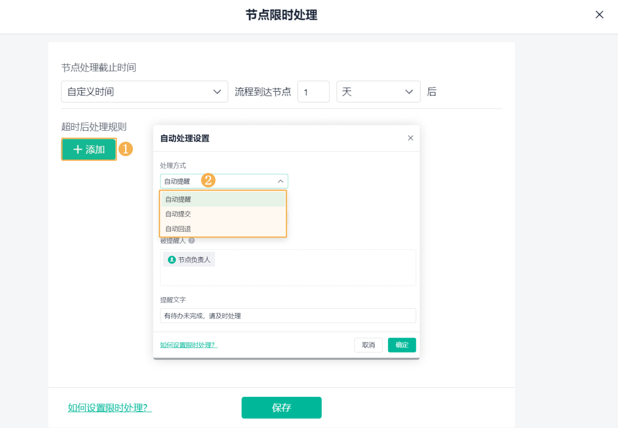The image size is (618, 428).
Task: Select 自动提醒 option in the list
Action: (223, 199)
